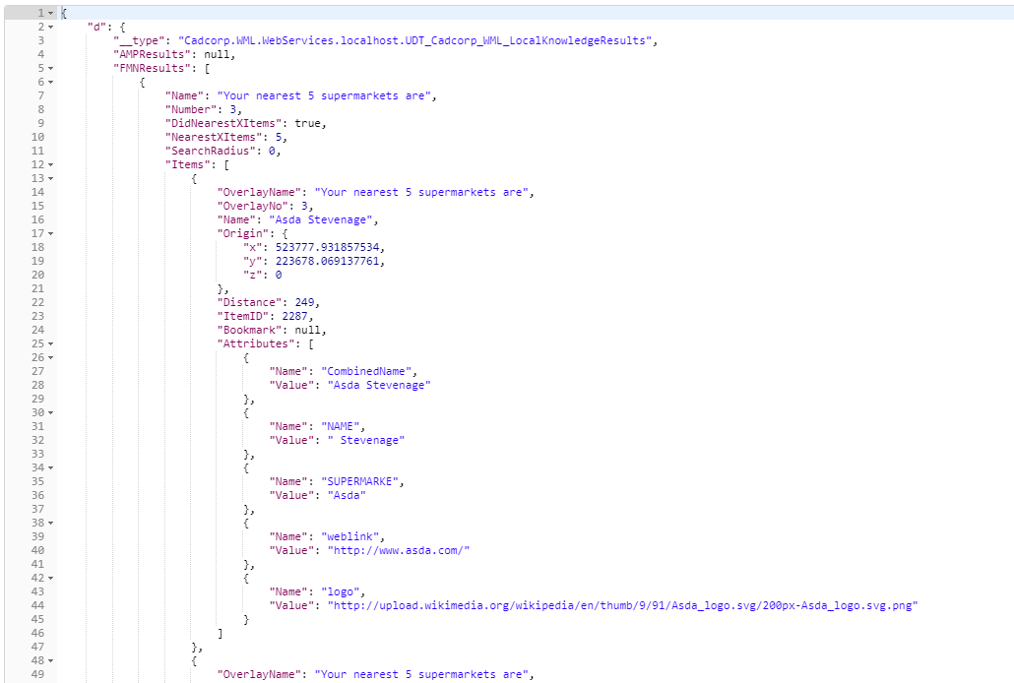Select the " Stevenage" value on line 32
1014x683 pixels.
pyautogui.click(x=366, y=441)
